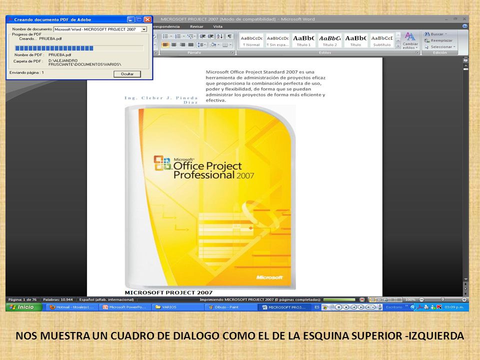Open Cambiar estilos menu
This screenshot has width=480, height=360.
click(410, 40)
